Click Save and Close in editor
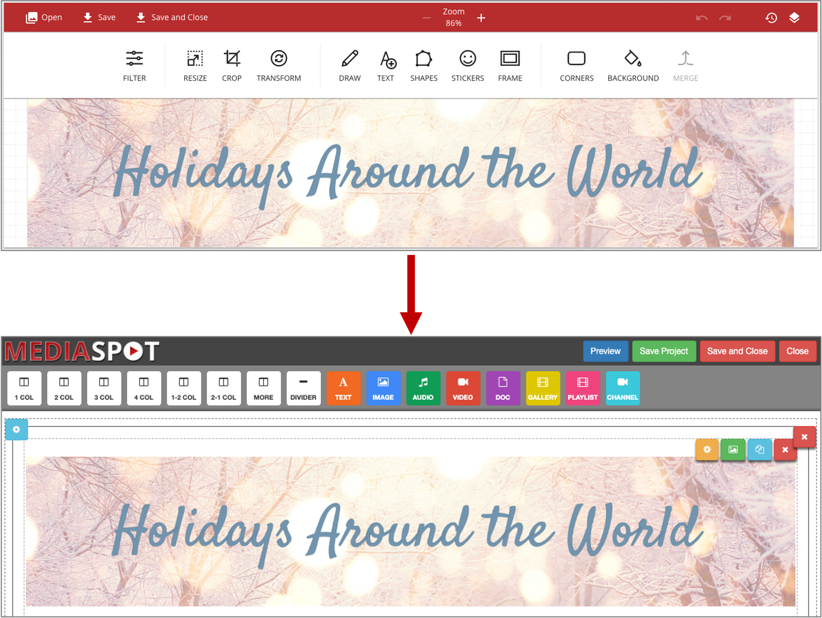 172,17
